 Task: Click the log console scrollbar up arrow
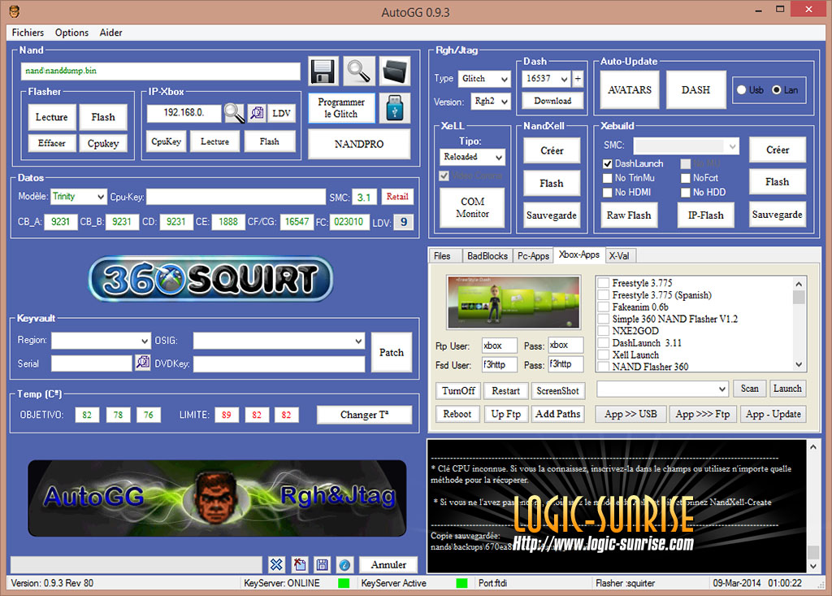pyautogui.click(x=812, y=447)
